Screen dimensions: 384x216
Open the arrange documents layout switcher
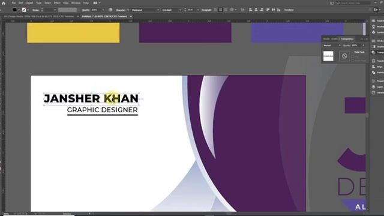click(97, 3)
